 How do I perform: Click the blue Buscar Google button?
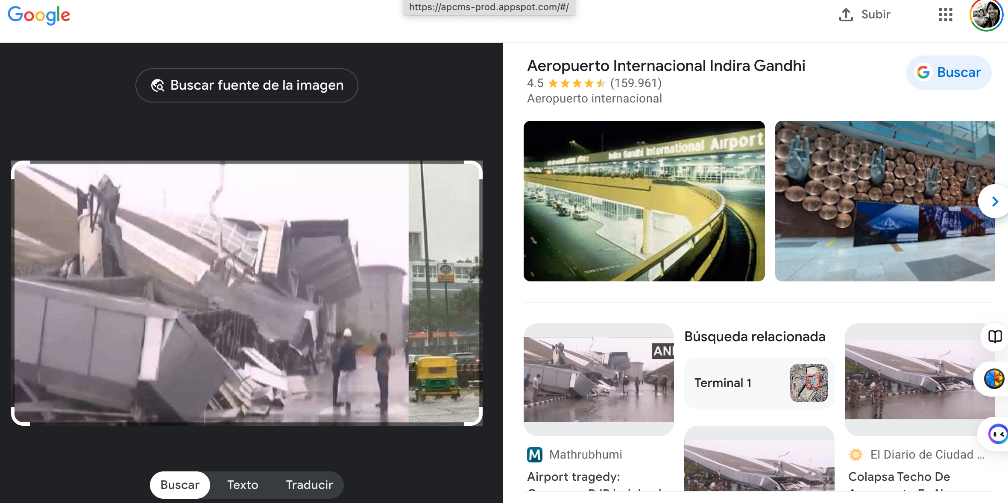(949, 73)
